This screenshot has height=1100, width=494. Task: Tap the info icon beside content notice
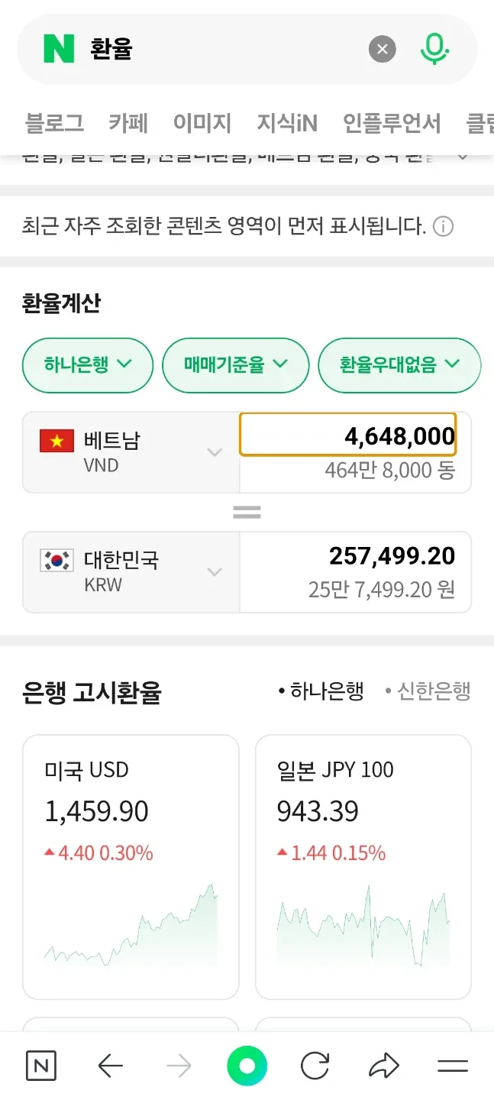coord(443,227)
